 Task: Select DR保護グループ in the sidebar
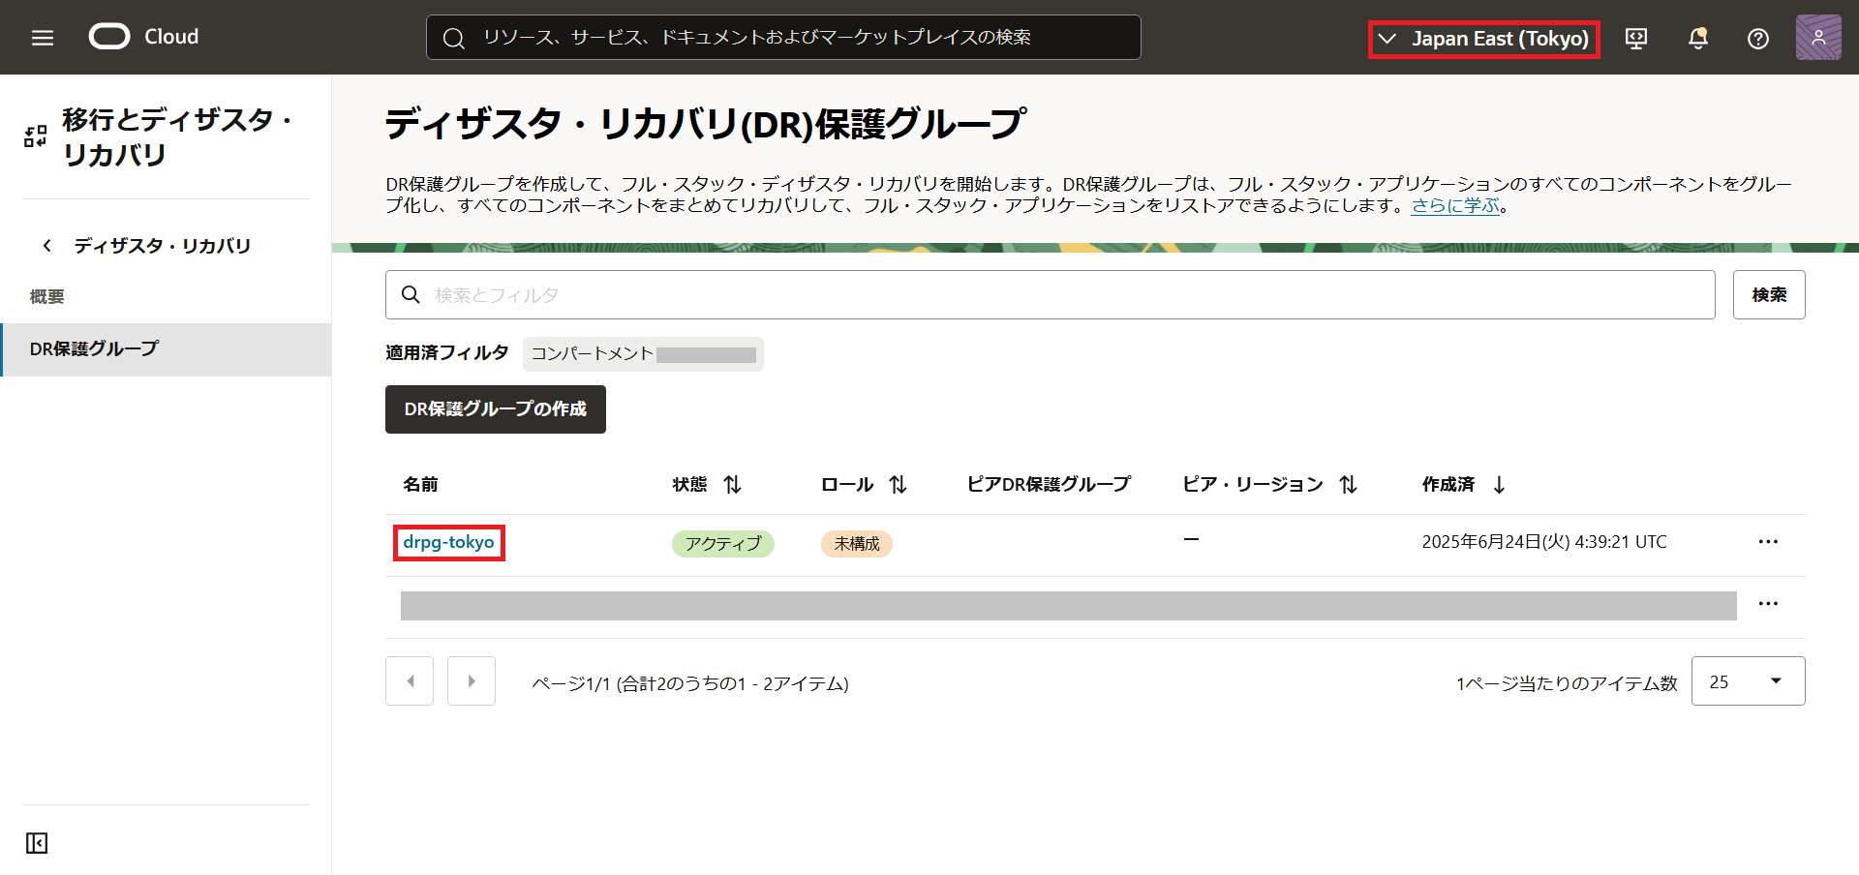pos(93,349)
